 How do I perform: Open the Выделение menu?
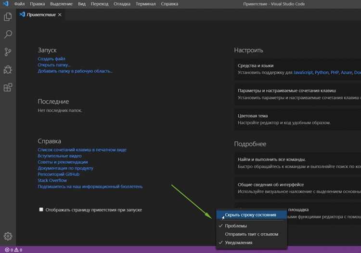(61, 4)
